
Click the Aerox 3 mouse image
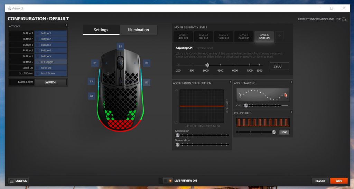(120, 90)
